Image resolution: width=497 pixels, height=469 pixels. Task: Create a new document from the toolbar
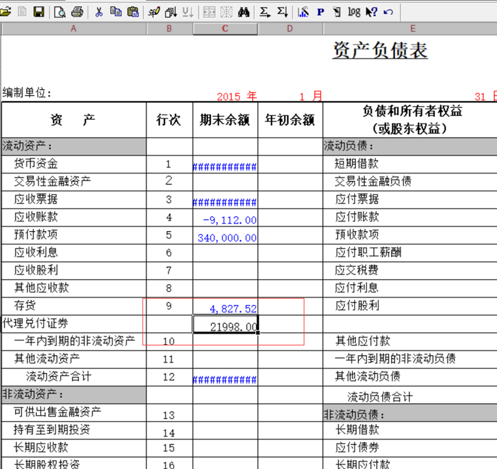(22, 12)
